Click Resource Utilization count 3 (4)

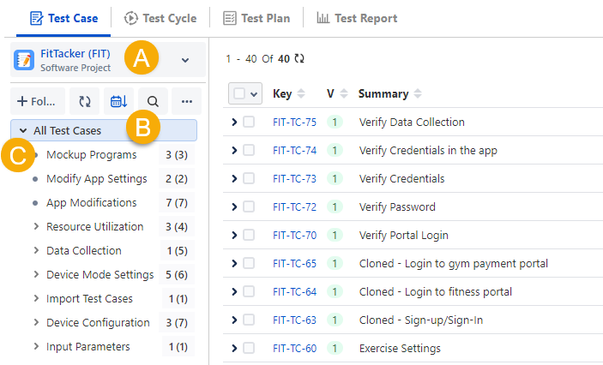point(177,227)
